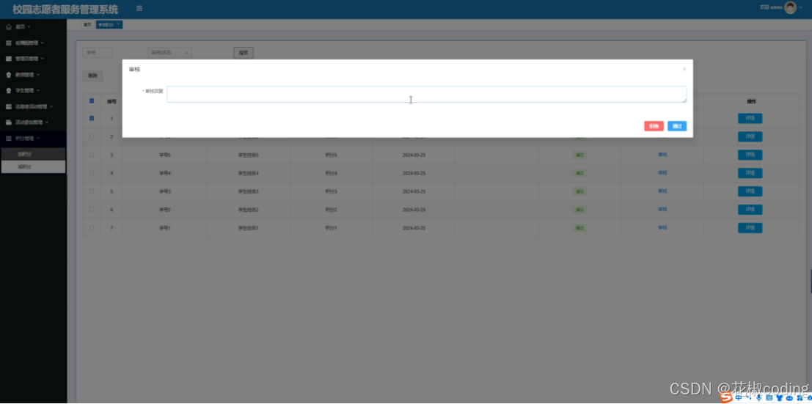This screenshot has width=812, height=404.
Task: Click the grid icon beside 轮播图管理
Action: pos(8,43)
